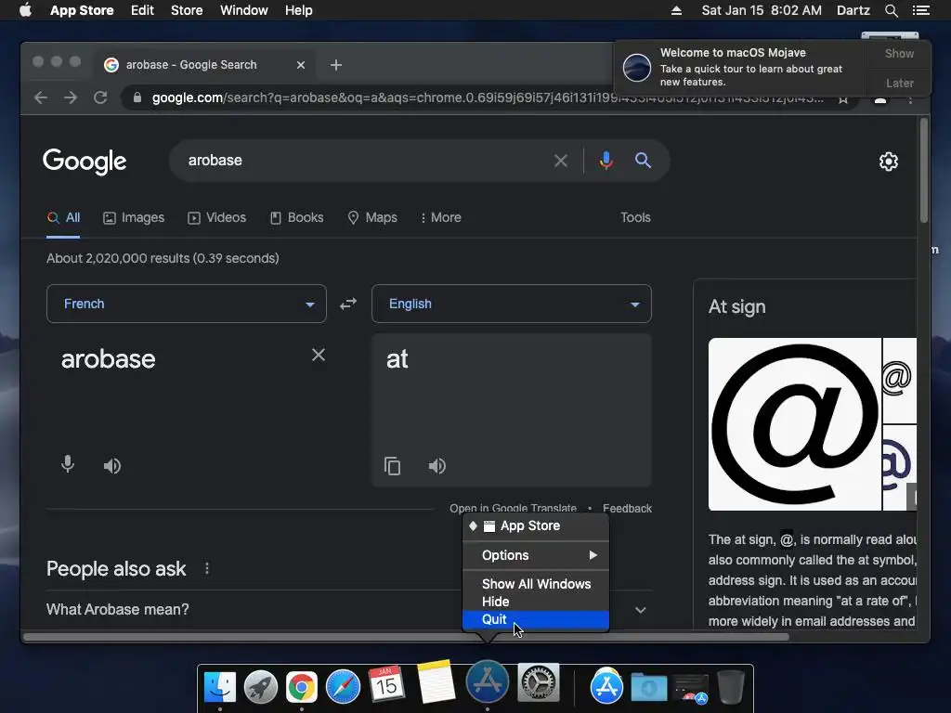This screenshot has height=713, width=951.
Task: Open Notes from the Dock
Action: click(x=436, y=681)
